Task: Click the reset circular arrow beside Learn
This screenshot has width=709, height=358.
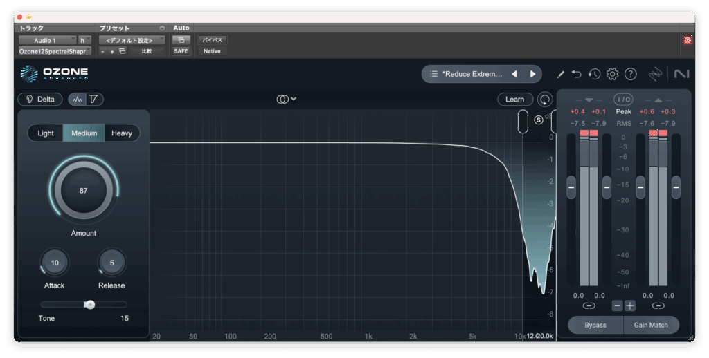Action: tap(546, 100)
